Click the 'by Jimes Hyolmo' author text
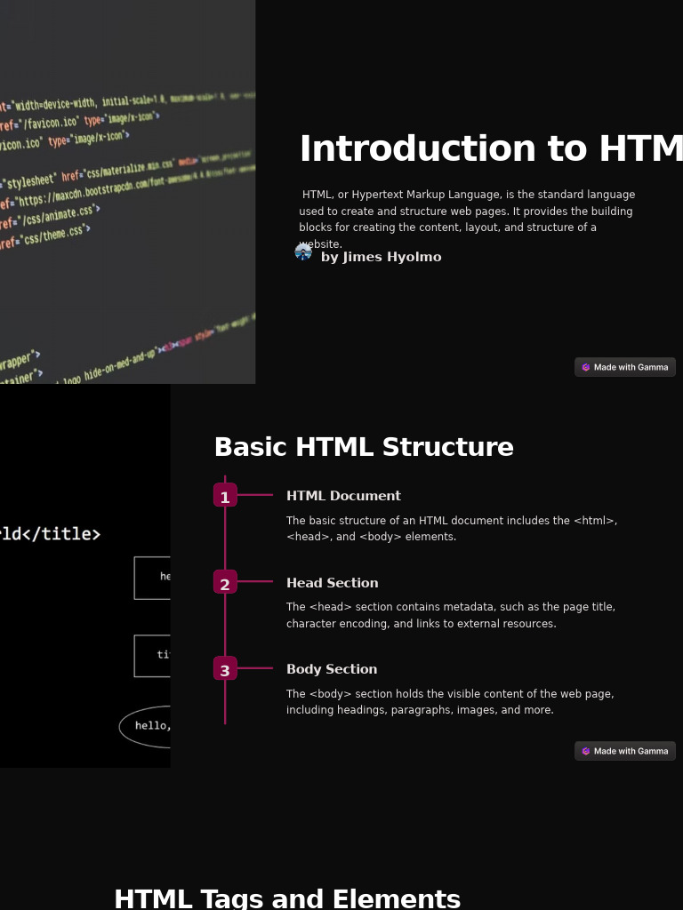 (381, 257)
